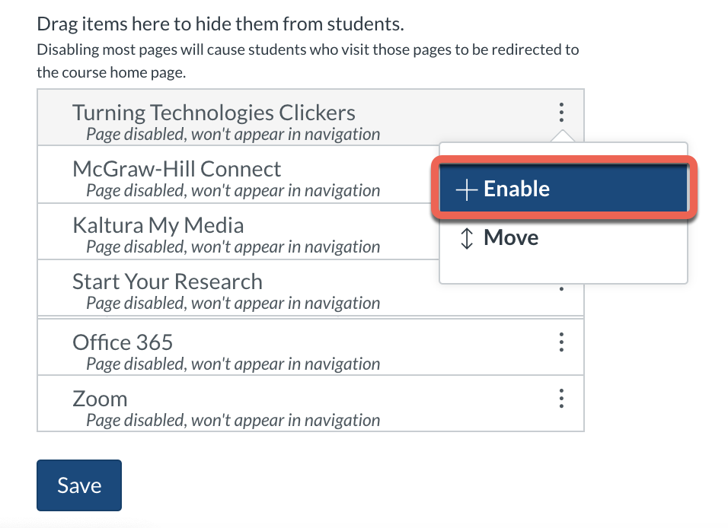Click the "Disabling most pages" description text
The height and width of the screenshot is (528, 728).
(308, 50)
